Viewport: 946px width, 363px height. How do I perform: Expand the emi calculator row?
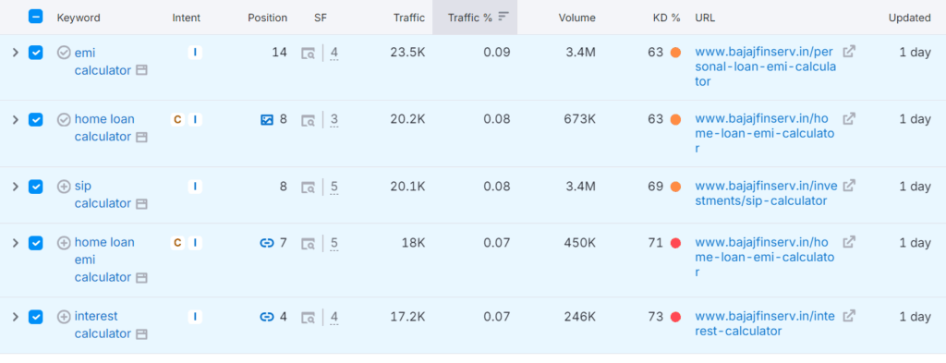16,53
